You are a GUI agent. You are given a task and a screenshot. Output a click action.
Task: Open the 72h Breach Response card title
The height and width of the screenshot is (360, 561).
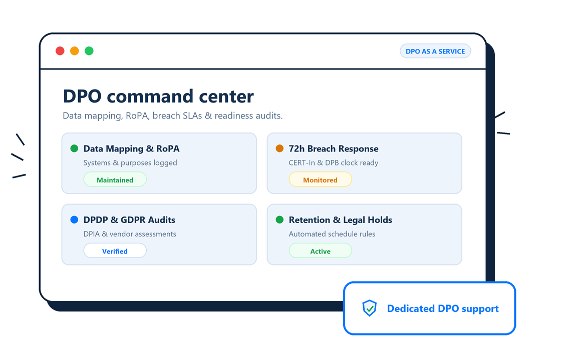pyautogui.click(x=334, y=148)
